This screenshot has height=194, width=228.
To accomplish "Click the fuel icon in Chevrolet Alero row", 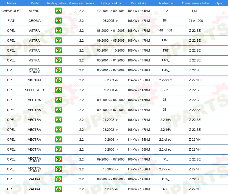I will (x=58, y=11).
